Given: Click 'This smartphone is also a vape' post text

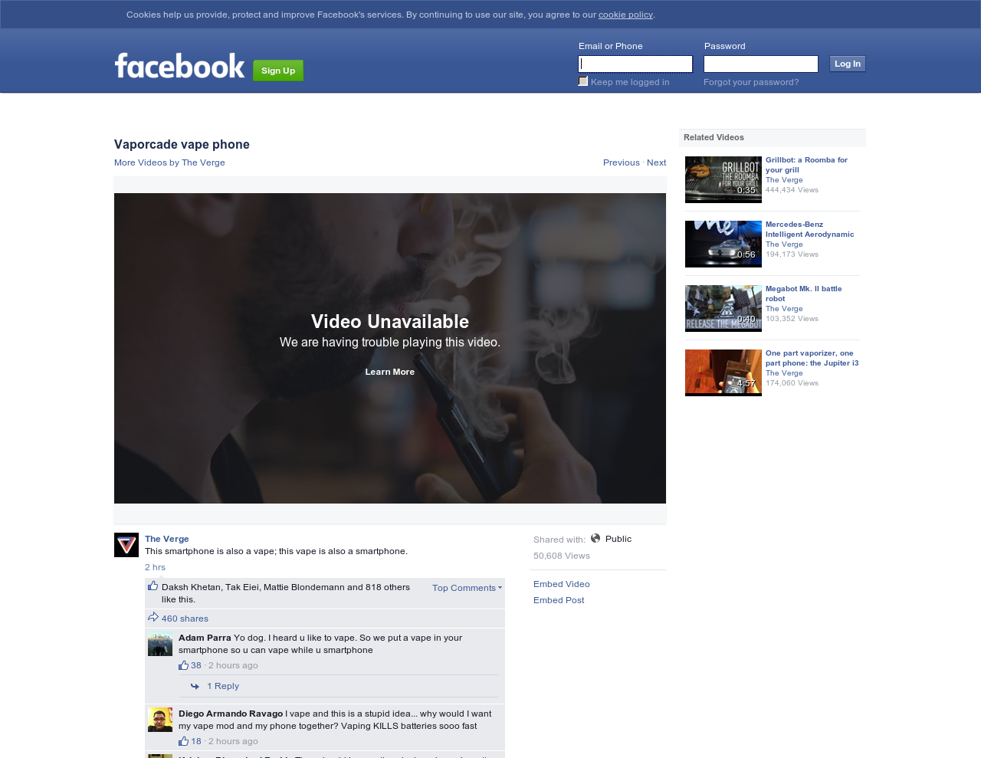Looking at the screenshot, I should pos(276,551).
